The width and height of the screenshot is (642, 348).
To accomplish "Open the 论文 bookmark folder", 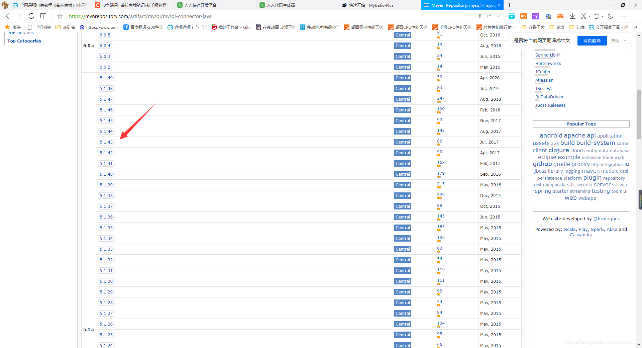I will (x=557, y=27).
